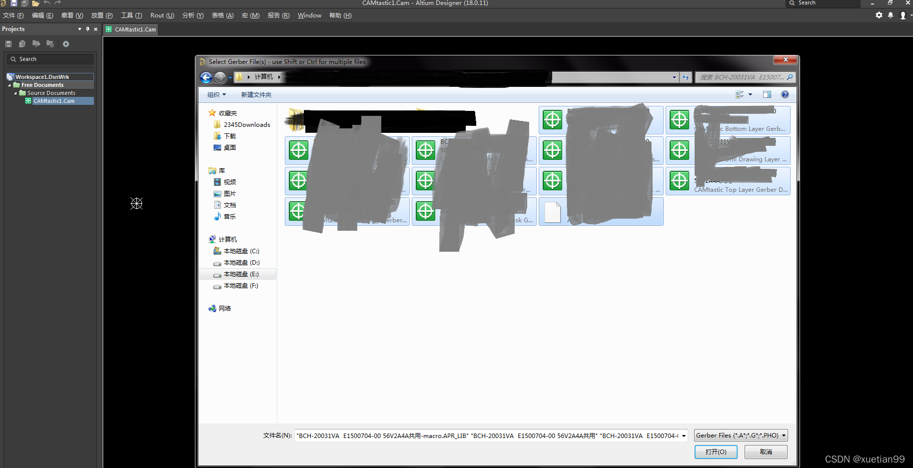The width and height of the screenshot is (913, 468).
Task: Open the 放置 (P) menu
Action: pyautogui.click(x=102, y=15)
